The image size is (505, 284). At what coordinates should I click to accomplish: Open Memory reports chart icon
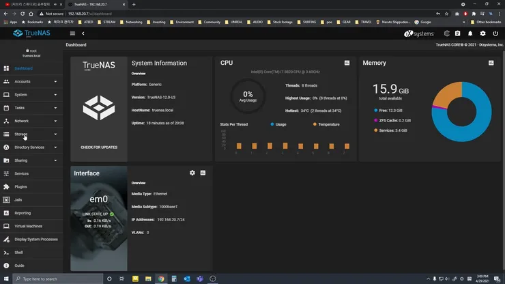click(491, 63)
